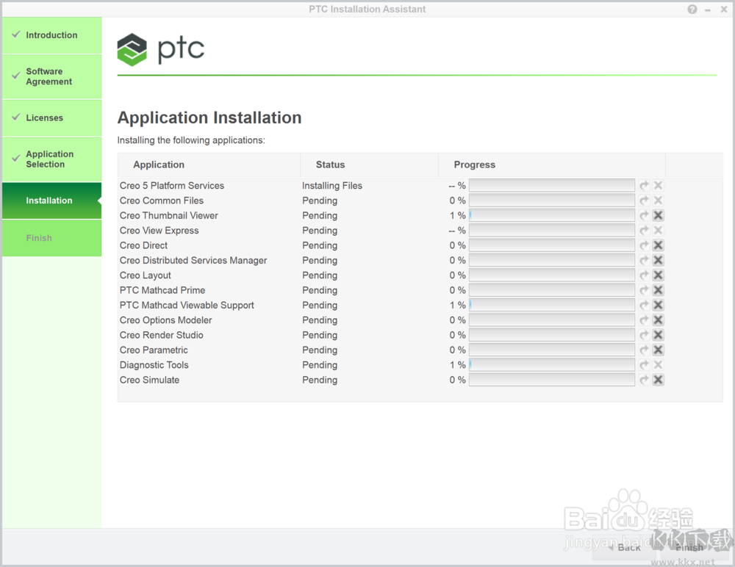Viewport: 735px width, 567px height.
Task: Cancel the Creo Render Studio installation
Action: click(658, 336)
